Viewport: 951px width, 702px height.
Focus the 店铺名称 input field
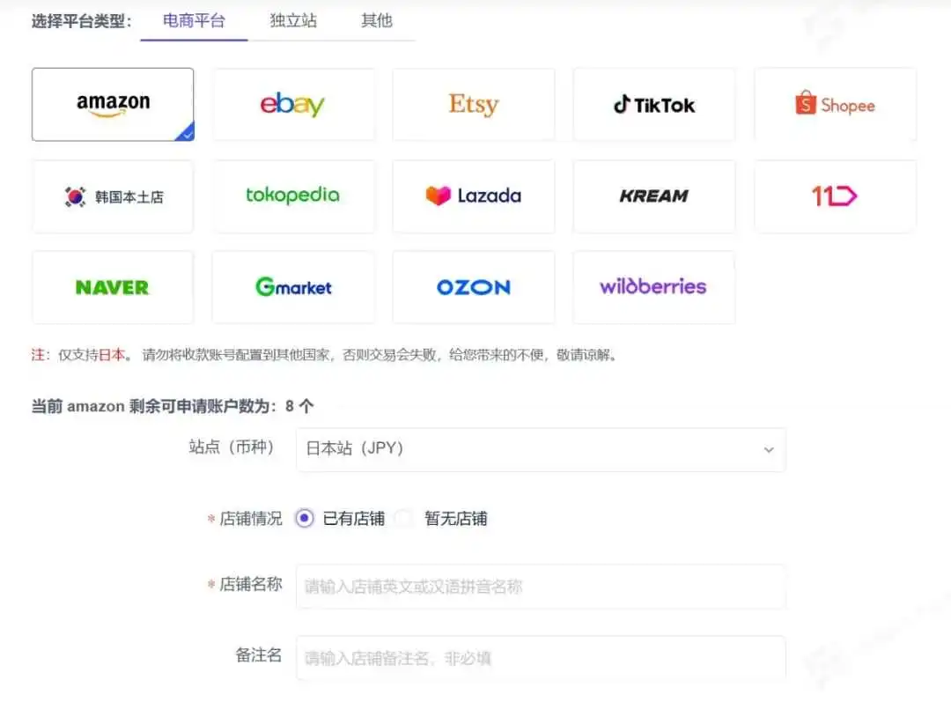click(x=541, y=586)
